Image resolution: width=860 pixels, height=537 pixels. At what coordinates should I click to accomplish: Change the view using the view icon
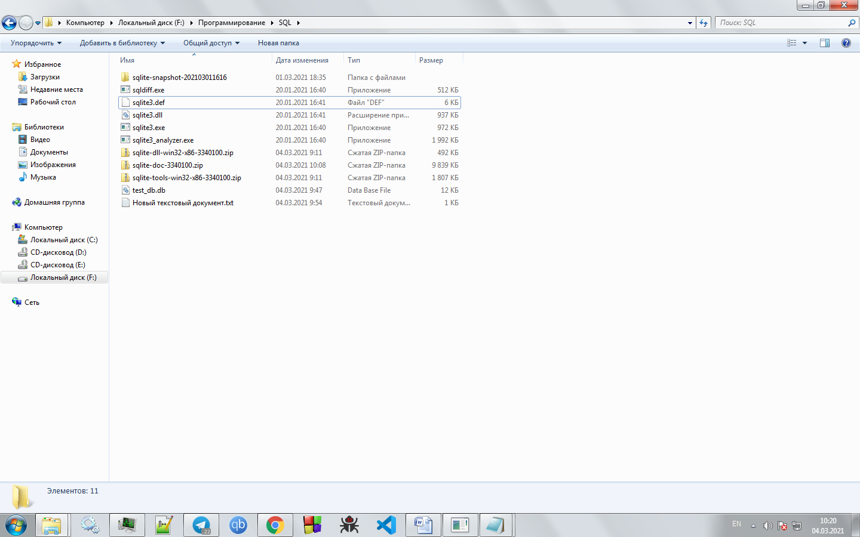[792, 43]
